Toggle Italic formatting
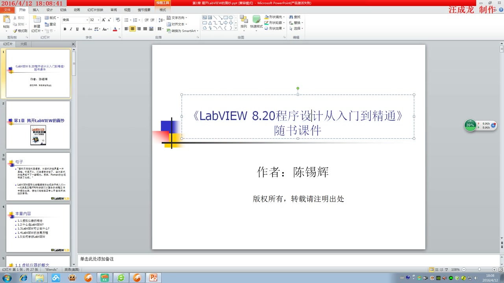The height and width of the screenshot is (283, 504). 71,29
